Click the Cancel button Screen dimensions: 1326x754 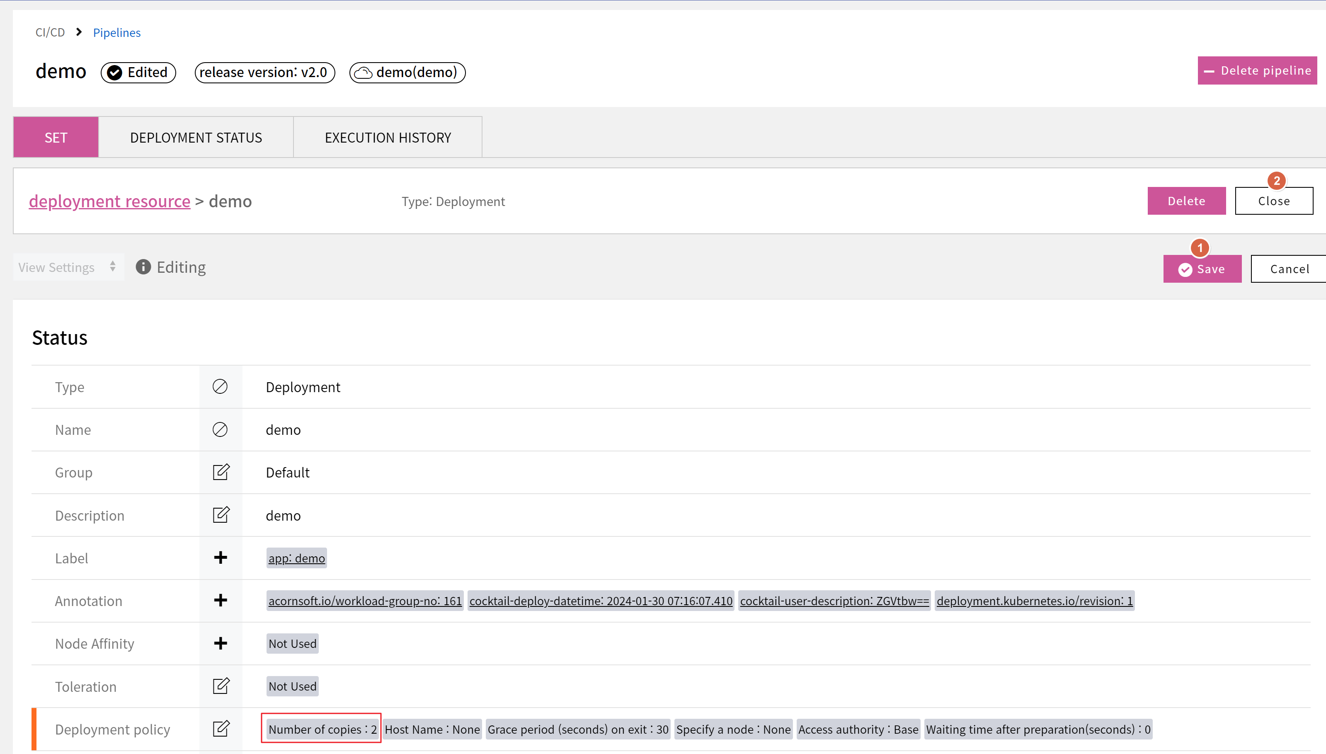(x=1289, y=269)
